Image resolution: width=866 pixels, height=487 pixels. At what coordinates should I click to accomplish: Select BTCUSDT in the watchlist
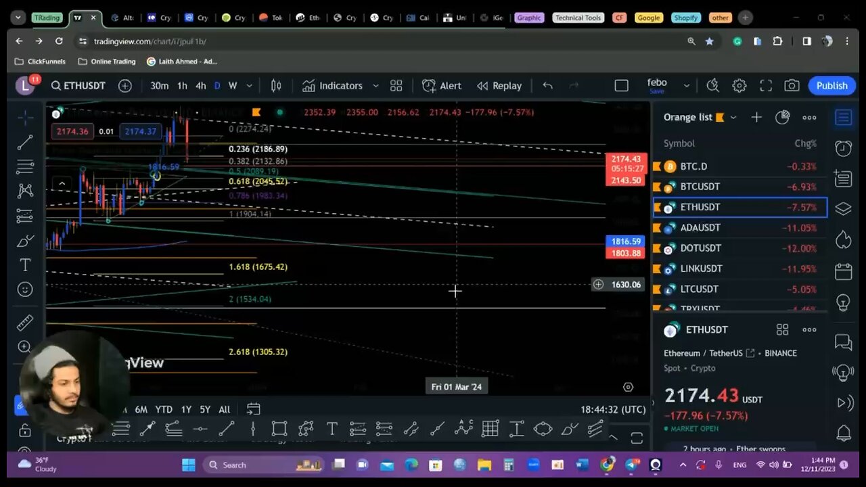coord(739,187)
